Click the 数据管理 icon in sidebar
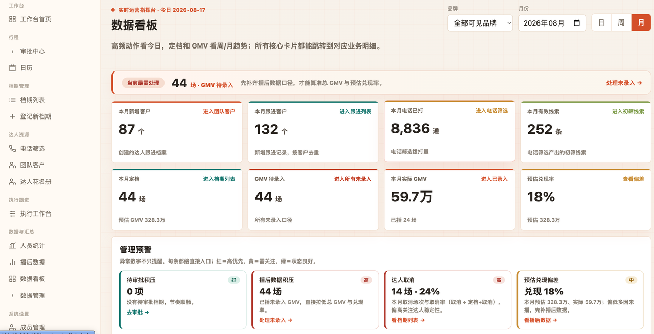654x334 pixels. [x=12, y=295]
